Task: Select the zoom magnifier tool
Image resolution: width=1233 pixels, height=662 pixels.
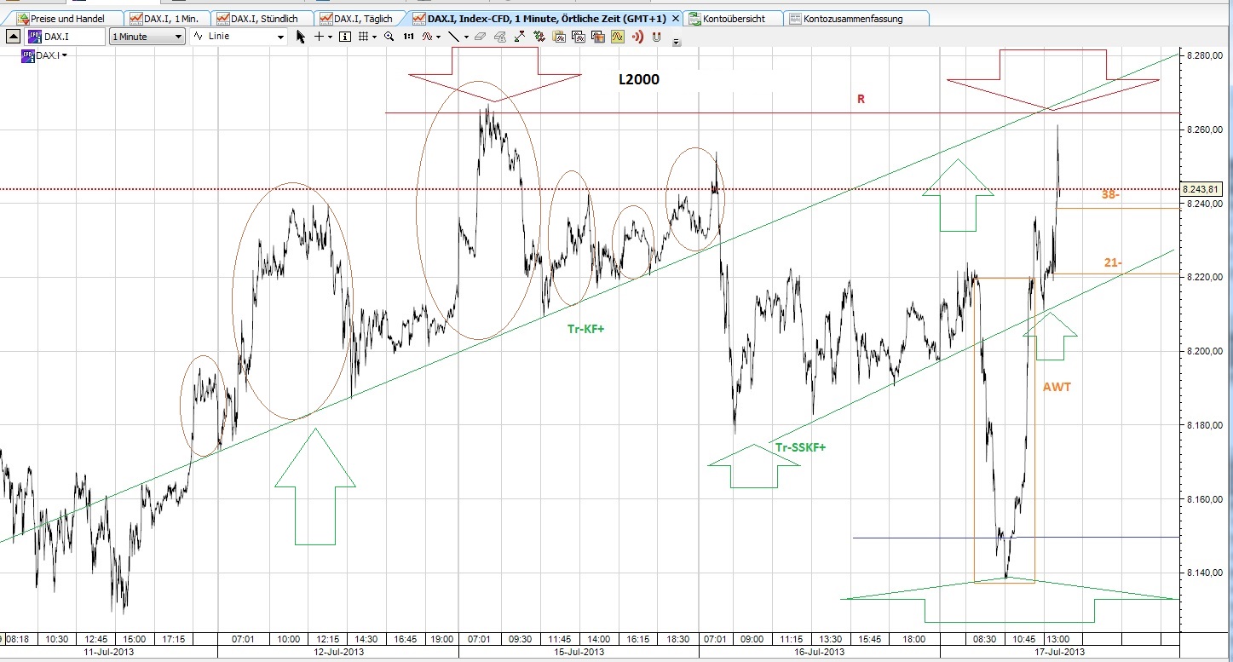Action: pyautogui.click(x=389, y=37)
